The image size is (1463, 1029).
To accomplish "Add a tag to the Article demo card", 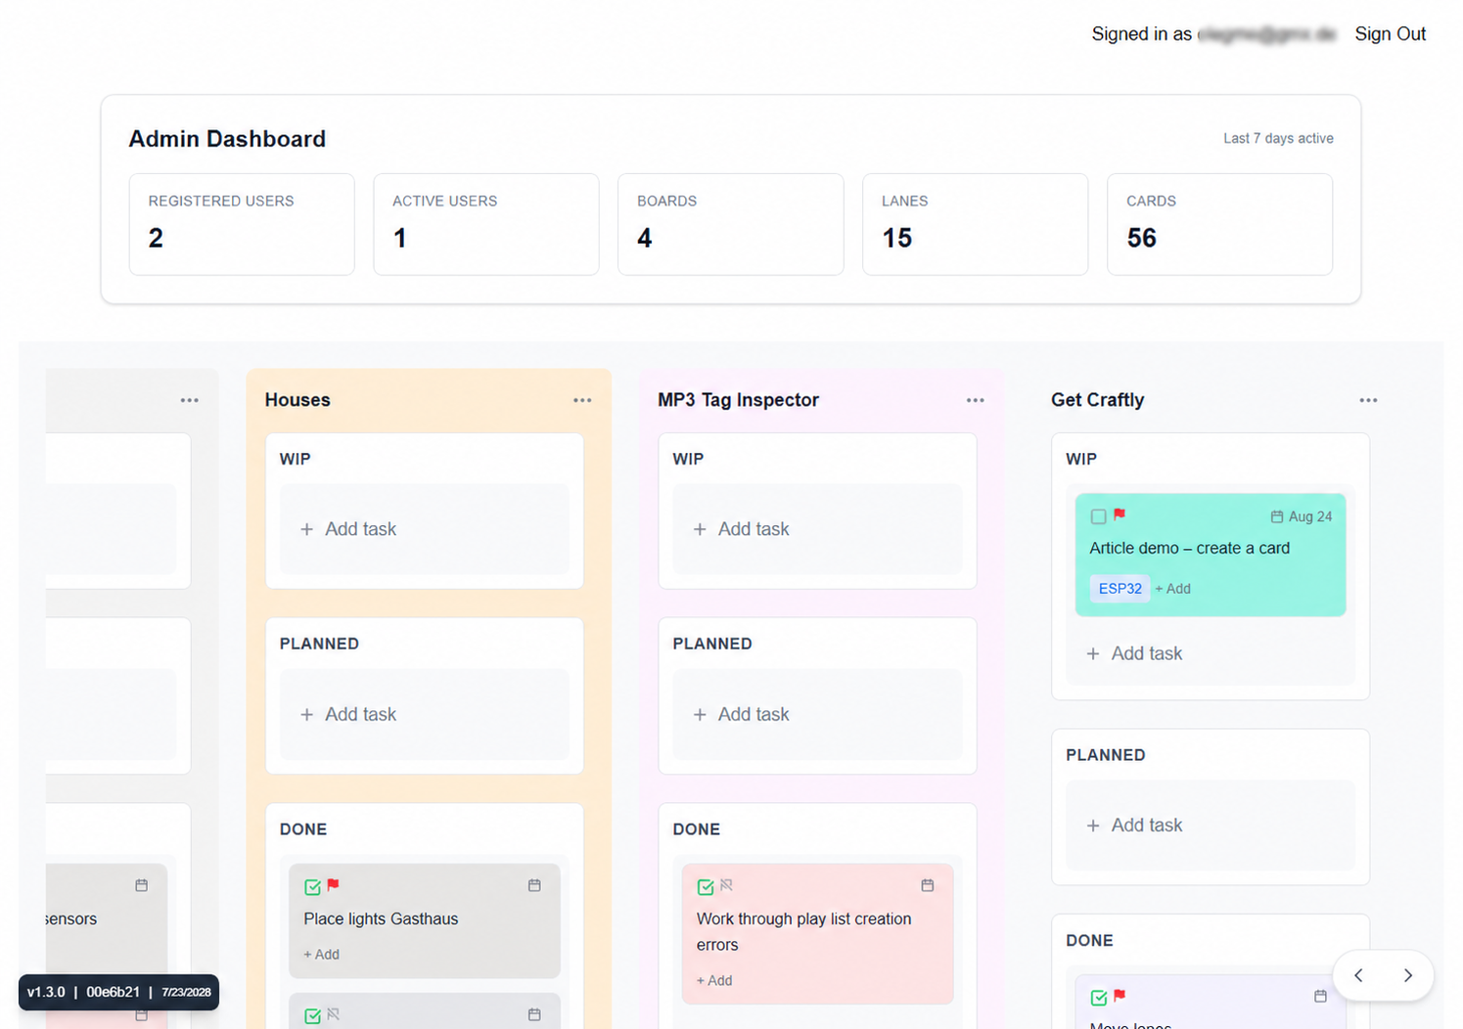I will [1172, 589].
